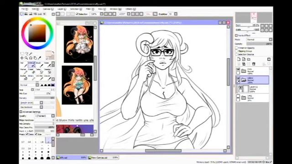Screen dimensions: 292x164
Task: Open the View menu
Action: click(102, 9)
